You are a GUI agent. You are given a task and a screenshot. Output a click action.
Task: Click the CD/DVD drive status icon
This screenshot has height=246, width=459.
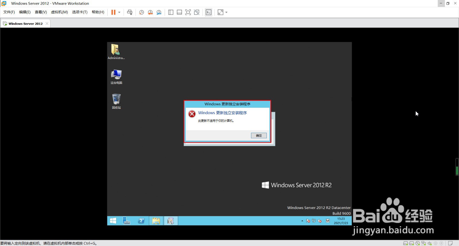point(418,243)
